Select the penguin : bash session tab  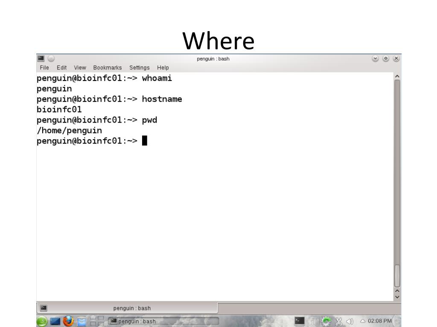point(127,308)
